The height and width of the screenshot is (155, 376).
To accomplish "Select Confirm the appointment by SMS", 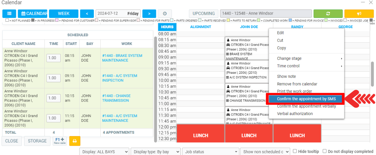I will tap(306, 99).
